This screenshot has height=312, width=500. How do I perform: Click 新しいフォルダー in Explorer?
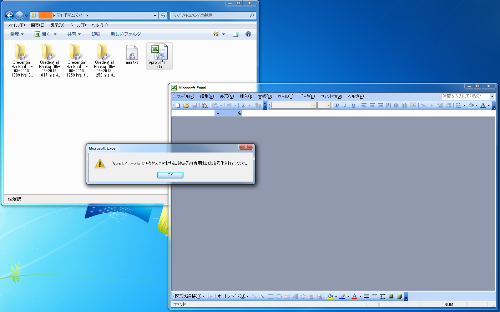pos(128,34)
